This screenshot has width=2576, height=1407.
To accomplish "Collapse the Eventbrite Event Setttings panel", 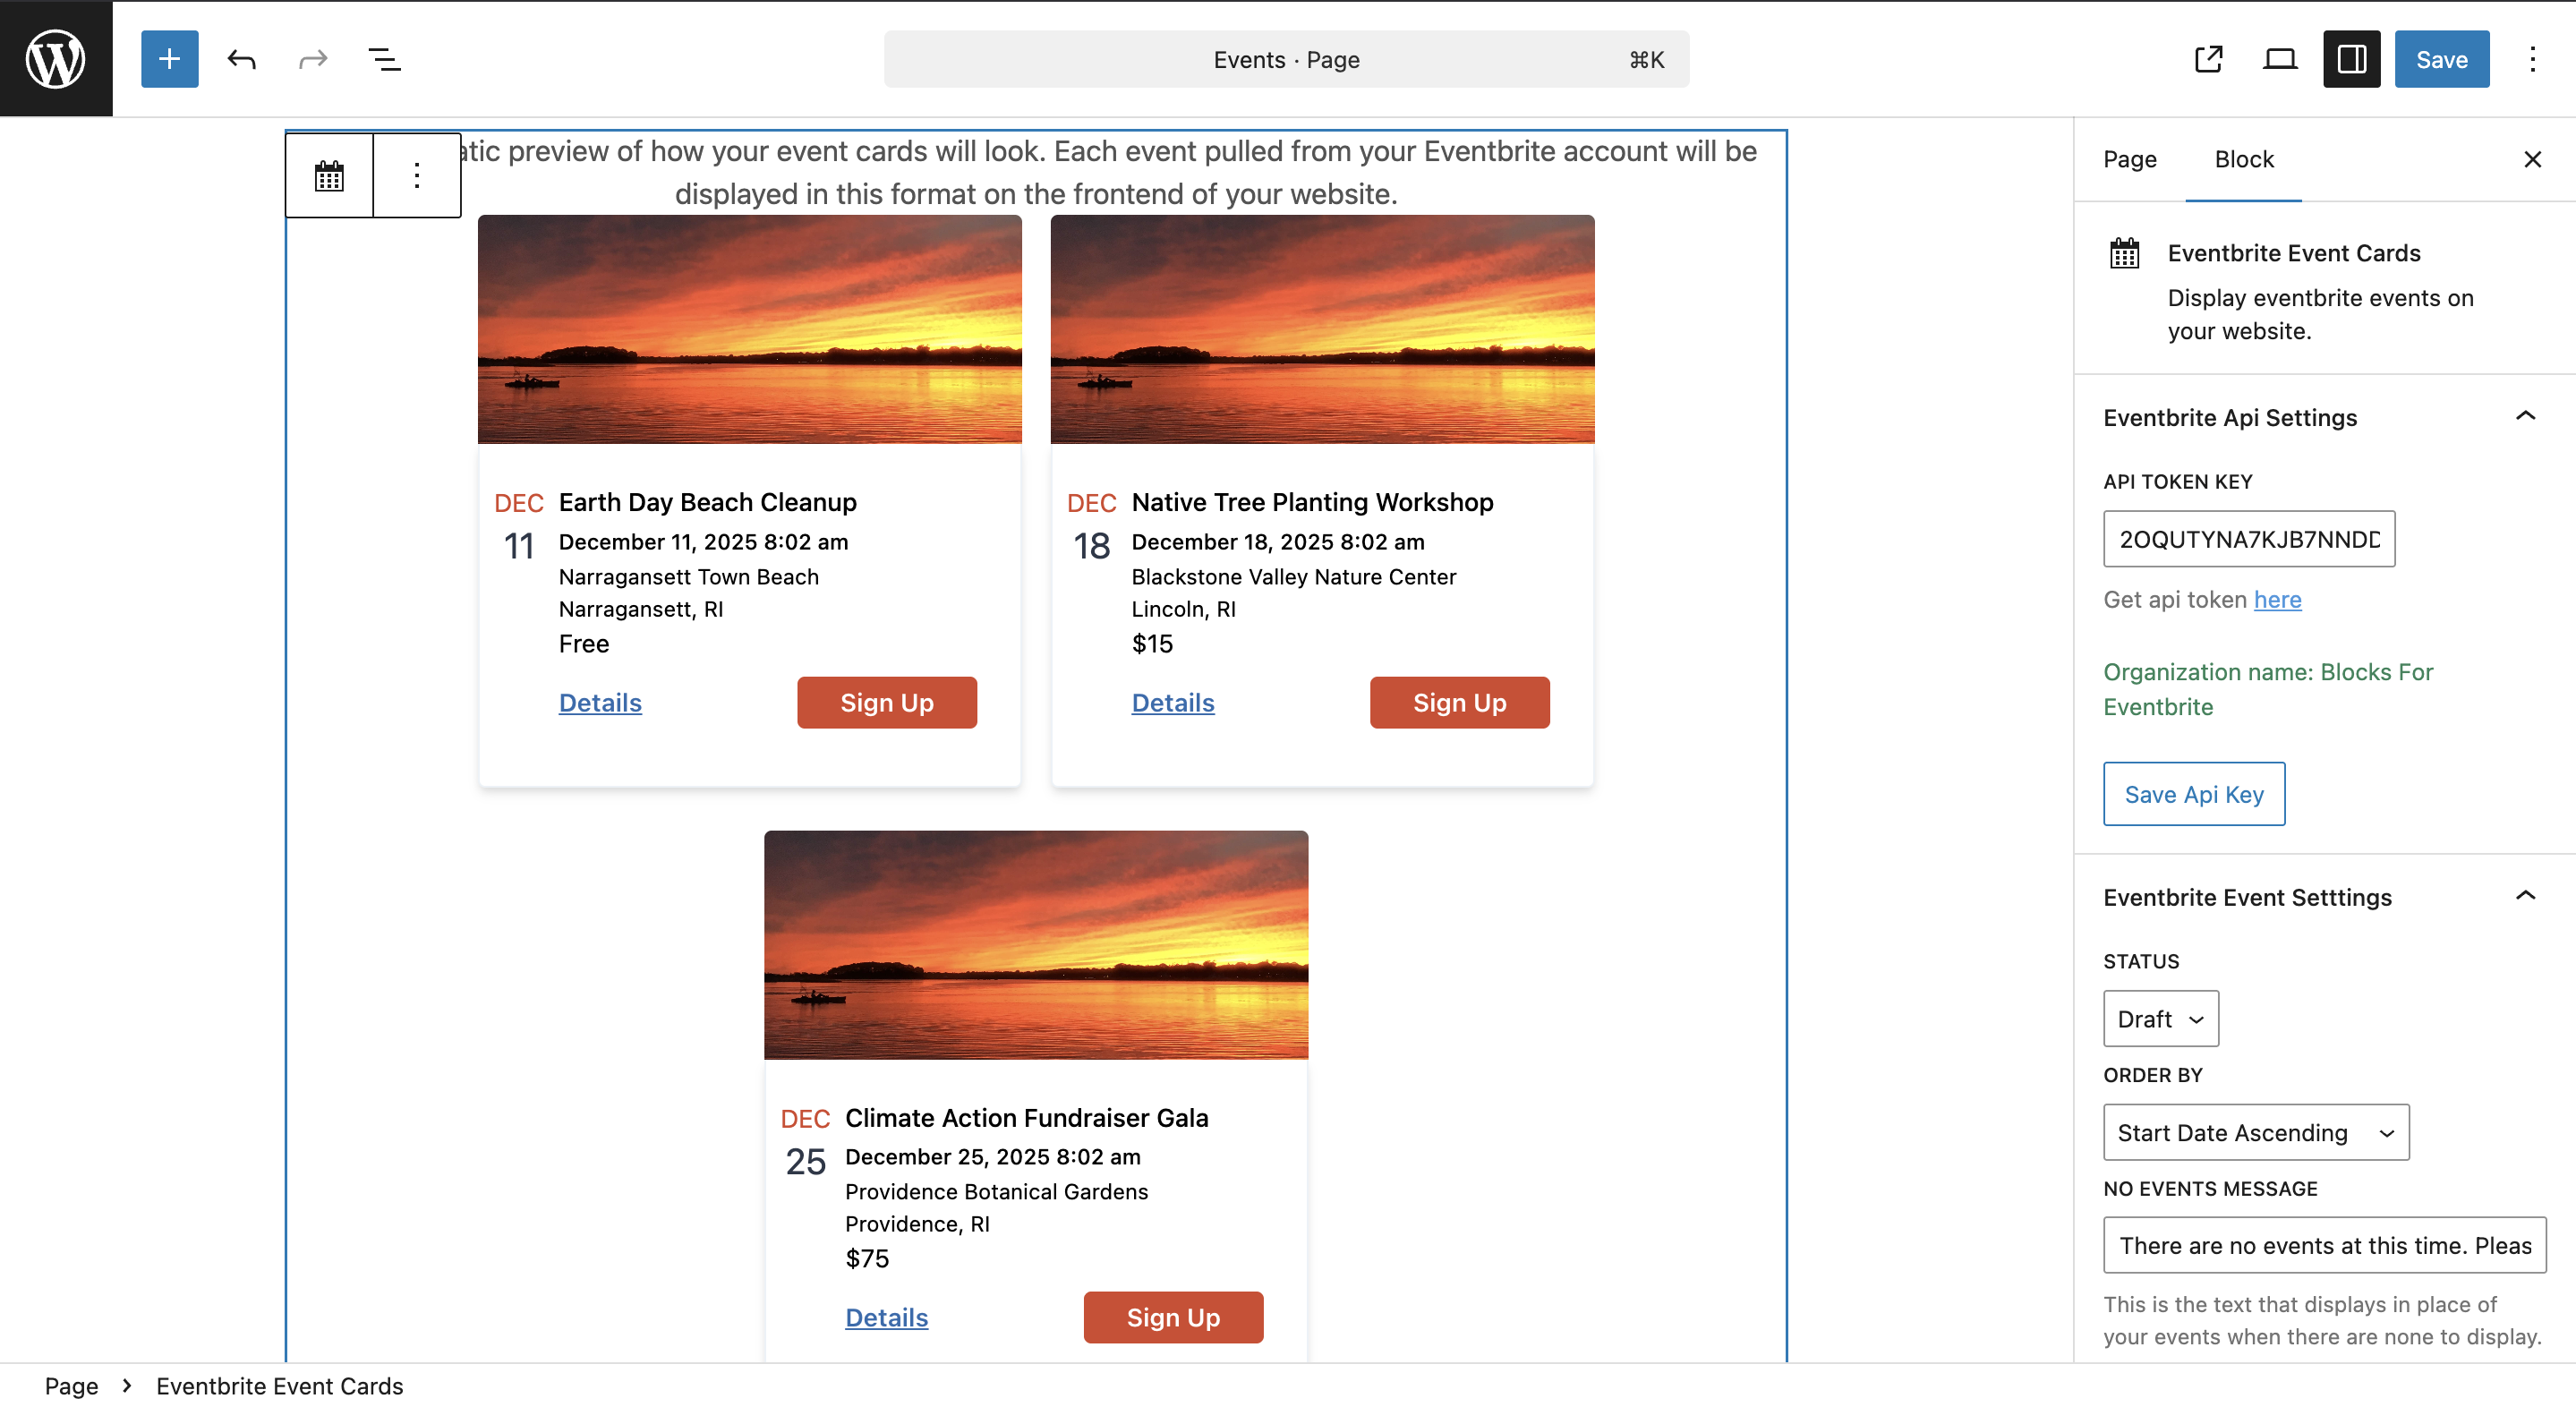I will click(x=2525, y=897).
